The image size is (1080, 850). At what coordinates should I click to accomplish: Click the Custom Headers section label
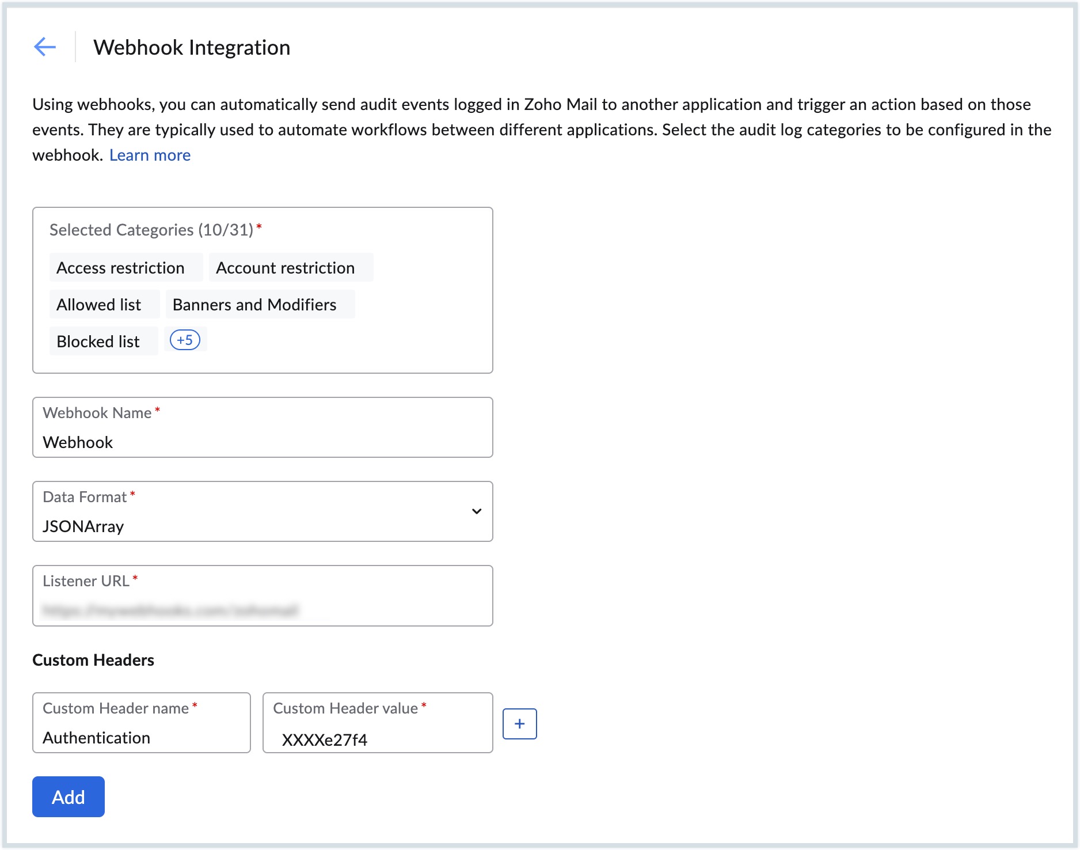point(93,659)
